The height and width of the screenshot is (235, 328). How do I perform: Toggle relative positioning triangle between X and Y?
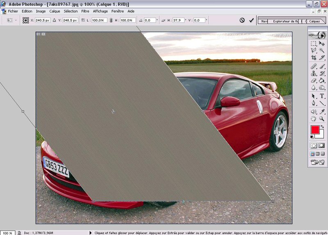(54, 20)
